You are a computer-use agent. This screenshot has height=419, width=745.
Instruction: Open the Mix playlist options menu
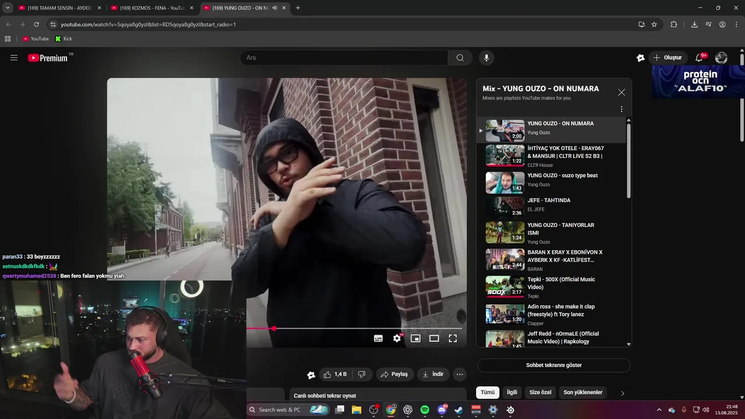click(622, 109)
